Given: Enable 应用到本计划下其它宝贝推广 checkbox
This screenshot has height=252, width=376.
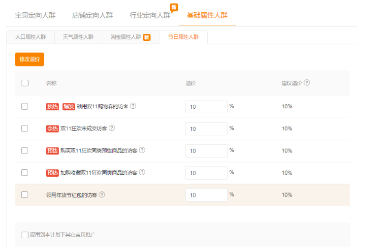Looking at the screenshot, I should click(x=25, y=235).
